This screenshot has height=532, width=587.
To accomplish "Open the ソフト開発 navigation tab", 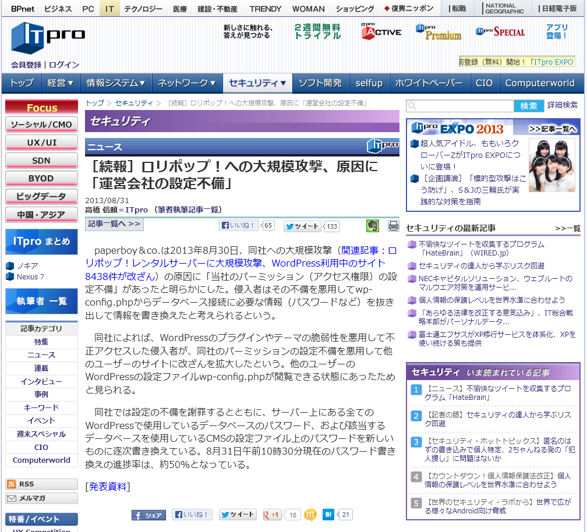I will 320,83.
